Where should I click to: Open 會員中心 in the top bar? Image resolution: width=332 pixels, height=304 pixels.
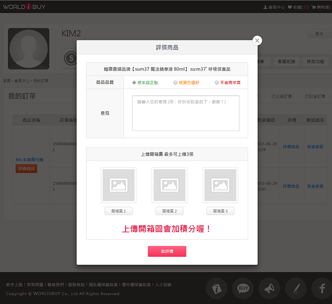click(274, 7)
